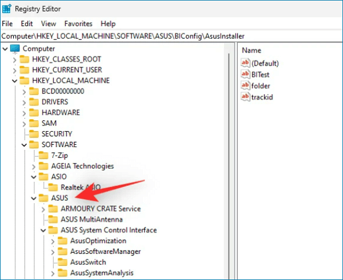Open the Edit menu
The height and width of the screenshot is (280, 343).
click(x=27, y=23)
